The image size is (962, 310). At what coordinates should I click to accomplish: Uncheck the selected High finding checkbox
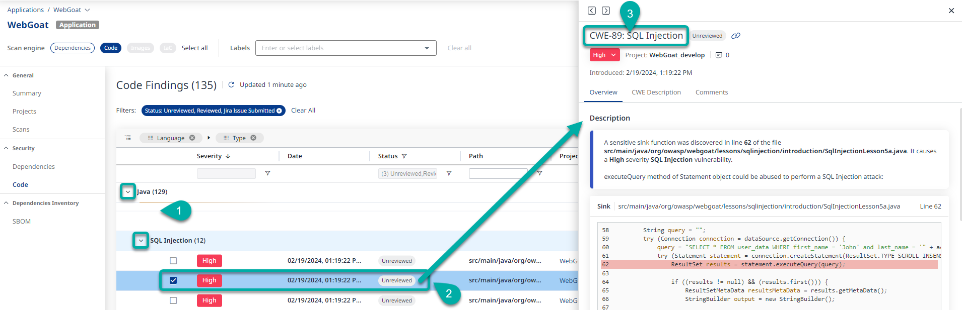coord(173,280)
